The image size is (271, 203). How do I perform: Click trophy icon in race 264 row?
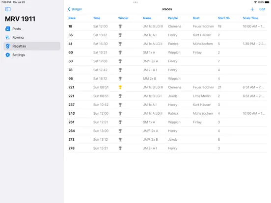[x=120, y=131]
